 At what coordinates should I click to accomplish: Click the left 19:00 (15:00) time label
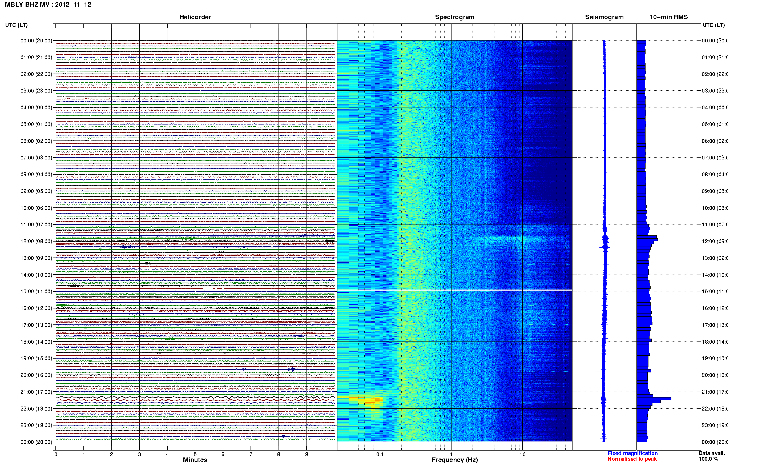pos(36,358)
